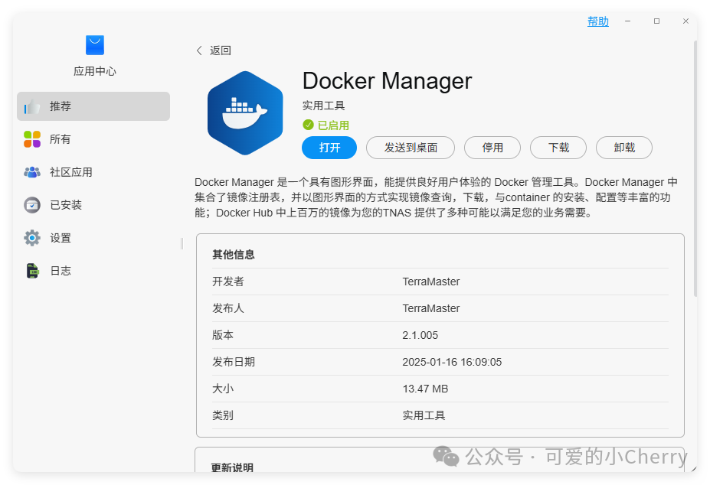Click the sidebar splitter handle
The height and width of the screenshot is (485, 710).
click(182, 244)
